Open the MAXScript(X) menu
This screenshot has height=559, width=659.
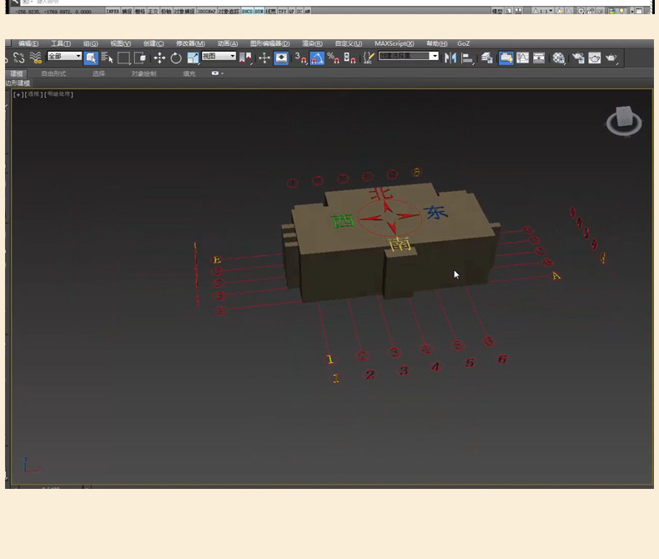pyautogui.click(x=395, y=43)
